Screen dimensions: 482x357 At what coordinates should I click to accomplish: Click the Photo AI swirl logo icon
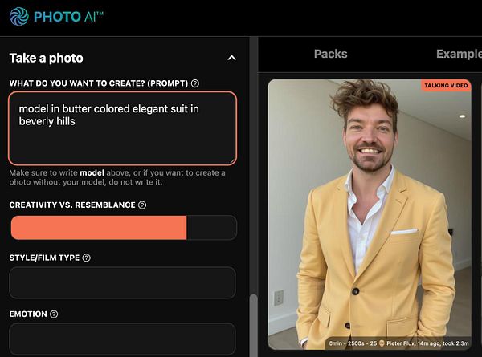pyautogui.click(x=19, y=17)
